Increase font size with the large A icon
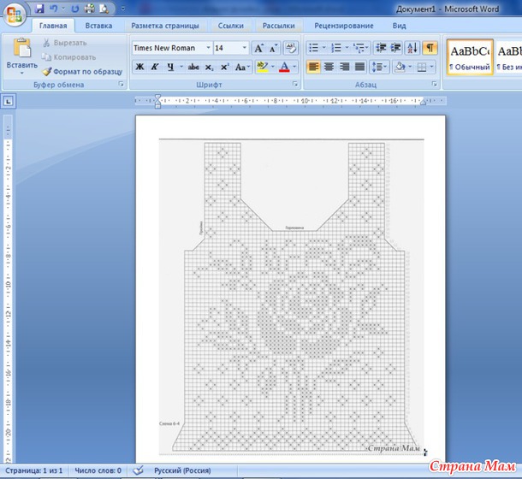This screenshot has width=522, height=479. point(258,48)
